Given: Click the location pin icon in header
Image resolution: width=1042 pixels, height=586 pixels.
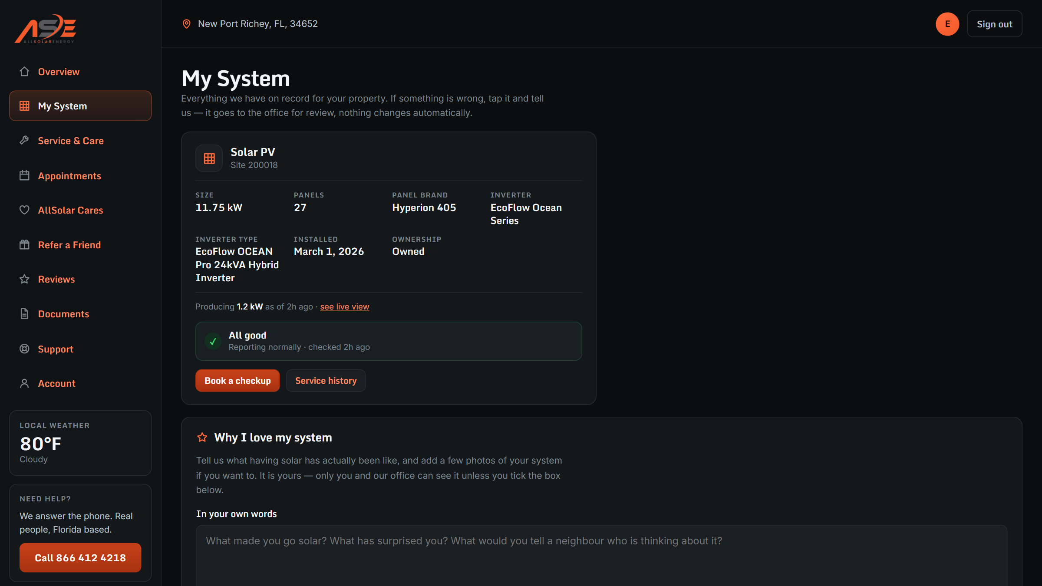Looking at the screenshot, I should coord(186,24).
